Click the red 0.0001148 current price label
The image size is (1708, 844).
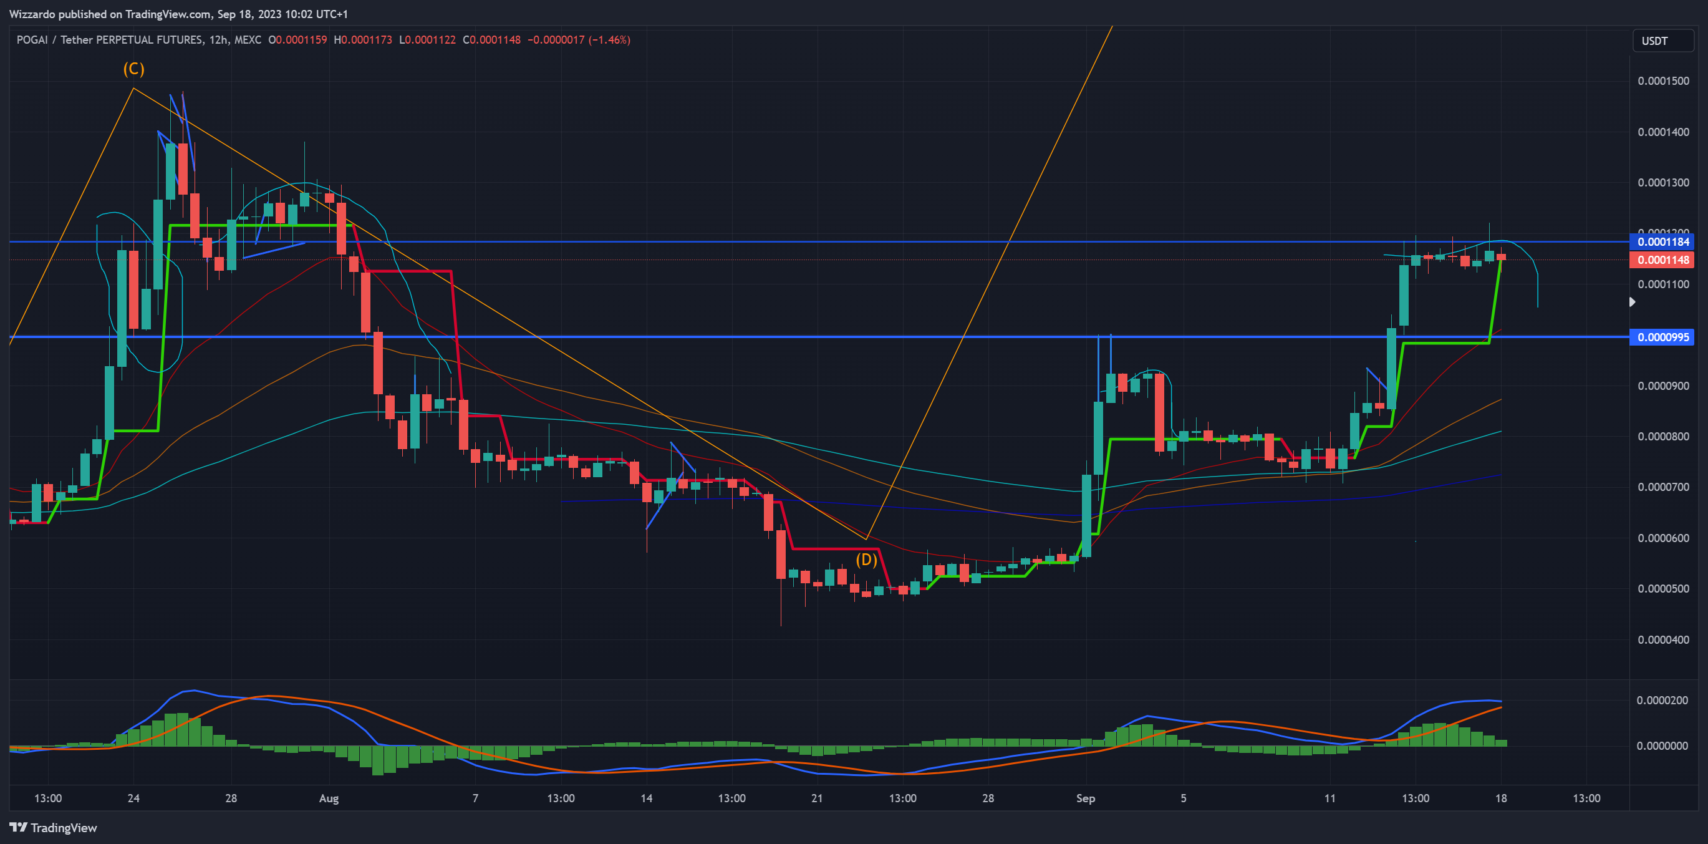pyautogui.click(x=1663, y=260)
